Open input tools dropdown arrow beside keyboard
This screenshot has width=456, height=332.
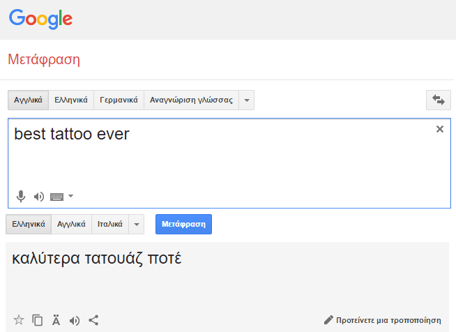pyautogui.click(x=70, y=196)
